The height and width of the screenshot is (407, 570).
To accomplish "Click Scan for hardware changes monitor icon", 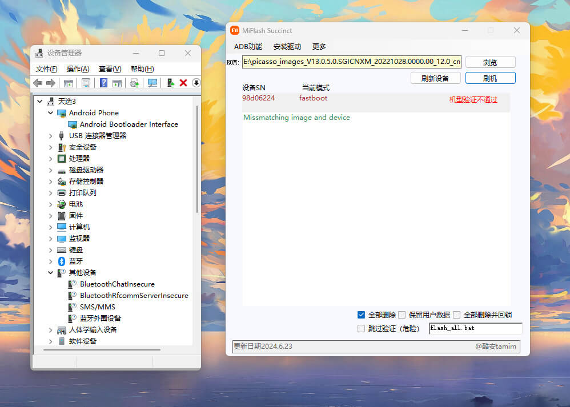I will point(152,83).
